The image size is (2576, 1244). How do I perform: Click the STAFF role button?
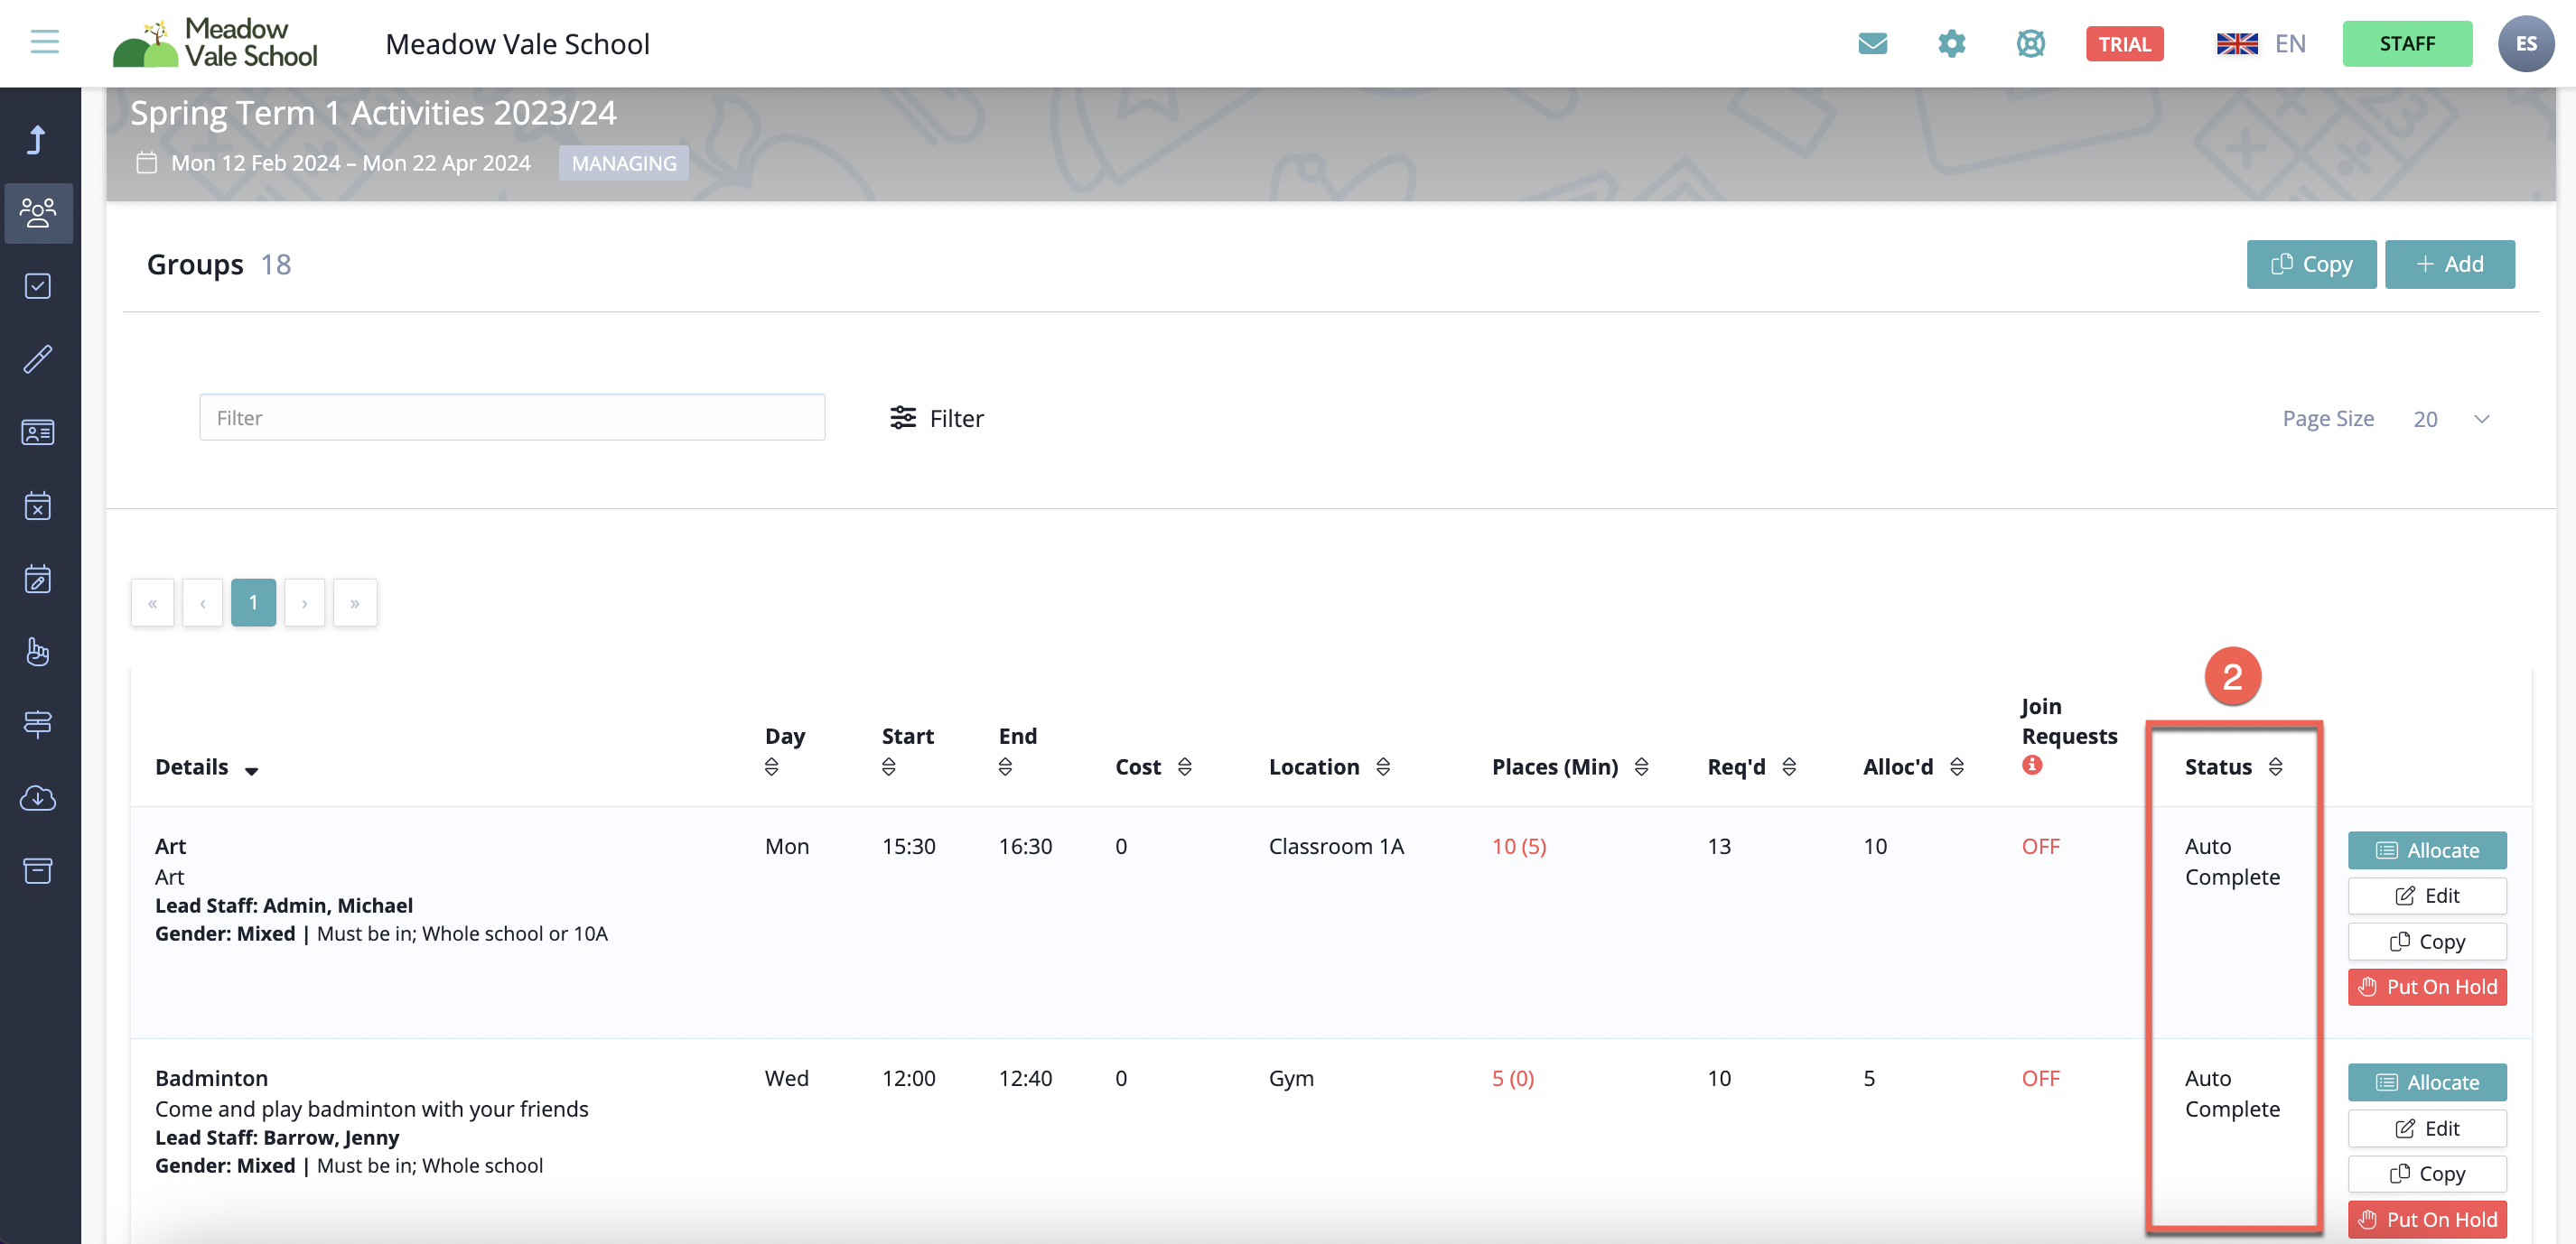(2406, 44)
